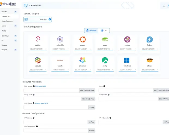Open suse Select Version dropdown
Image resolution: width=169 pixels, height=135 pixels.
(x=105, y=49)
